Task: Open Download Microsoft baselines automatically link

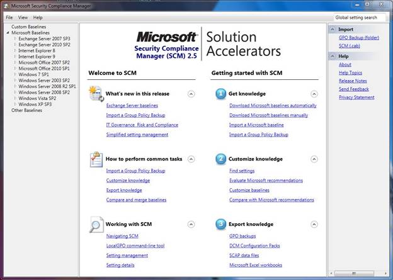Action: (273, 106)
